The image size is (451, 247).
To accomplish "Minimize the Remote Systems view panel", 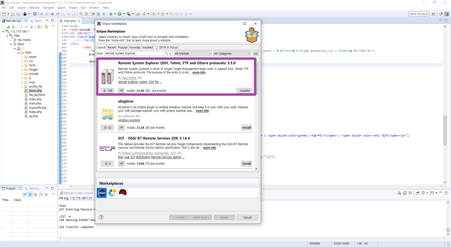I will point(47,20).
